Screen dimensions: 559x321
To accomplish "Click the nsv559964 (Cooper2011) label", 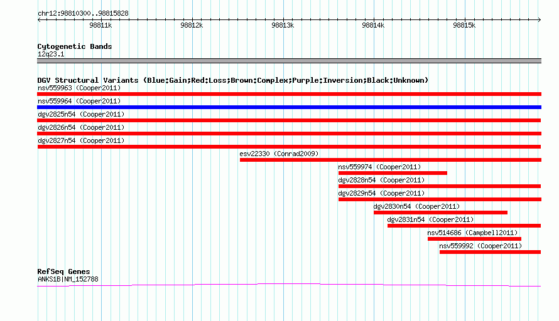I will coord(79,101).
